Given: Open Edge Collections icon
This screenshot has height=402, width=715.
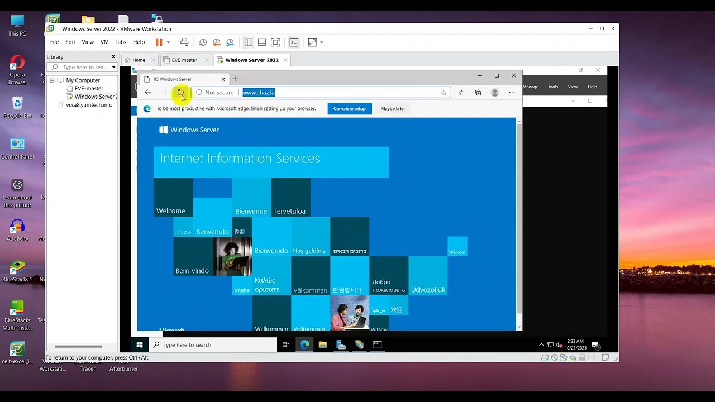Looking at the screenshot, I should tap(478, 93).
